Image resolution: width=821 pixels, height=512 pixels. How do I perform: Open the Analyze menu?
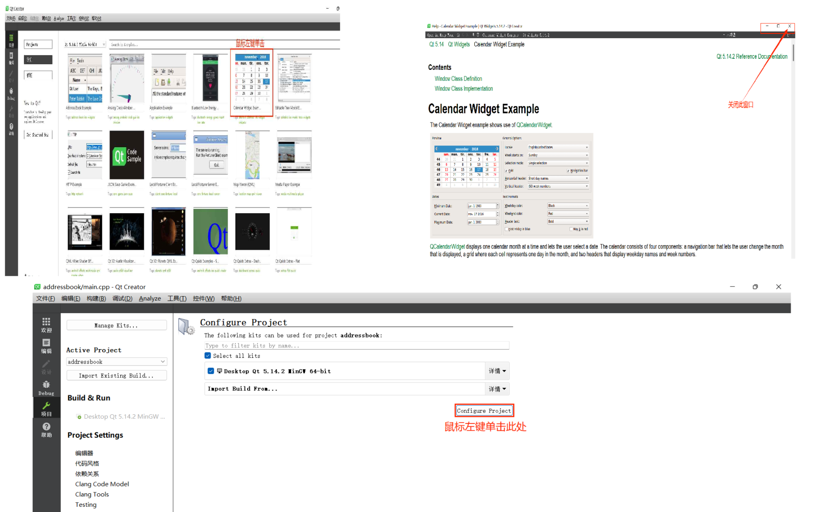(x=150, y=298)
